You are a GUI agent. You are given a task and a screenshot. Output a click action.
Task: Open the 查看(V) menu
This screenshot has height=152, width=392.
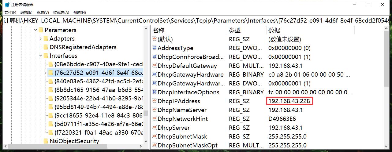43,13
